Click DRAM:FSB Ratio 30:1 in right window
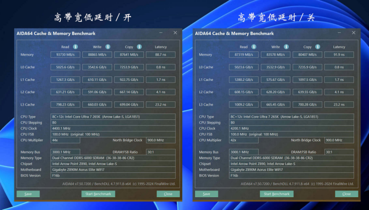369x210 pixels. tap(339, 152)
